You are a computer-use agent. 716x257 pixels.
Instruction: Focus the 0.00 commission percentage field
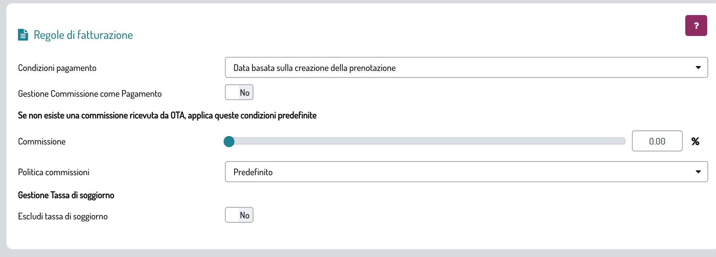(x=657, y=141)
